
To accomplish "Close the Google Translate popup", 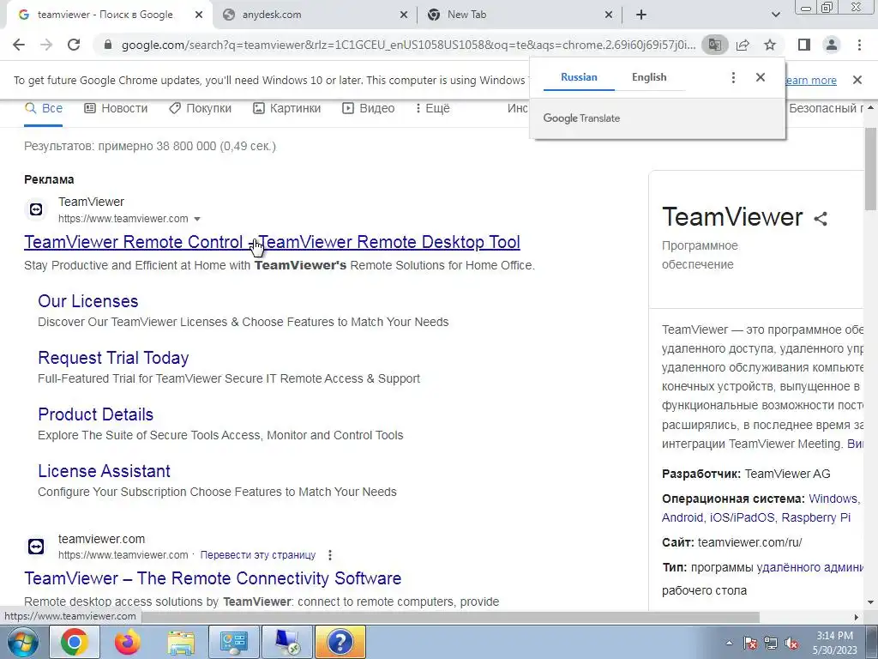I will [761, 77].
